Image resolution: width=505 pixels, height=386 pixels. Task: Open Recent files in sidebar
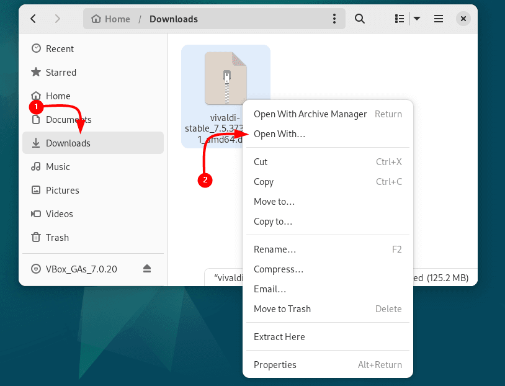(60, 49)
